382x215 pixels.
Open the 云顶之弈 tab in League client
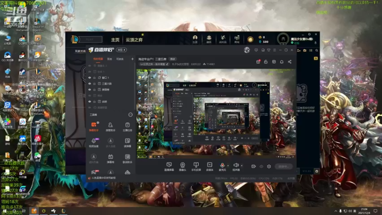134,40
